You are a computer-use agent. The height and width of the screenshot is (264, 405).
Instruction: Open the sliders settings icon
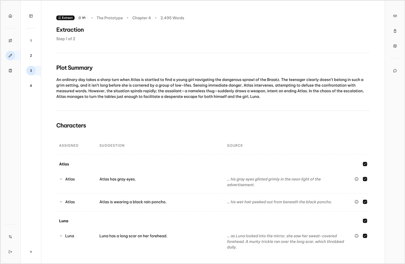(10, 237)
